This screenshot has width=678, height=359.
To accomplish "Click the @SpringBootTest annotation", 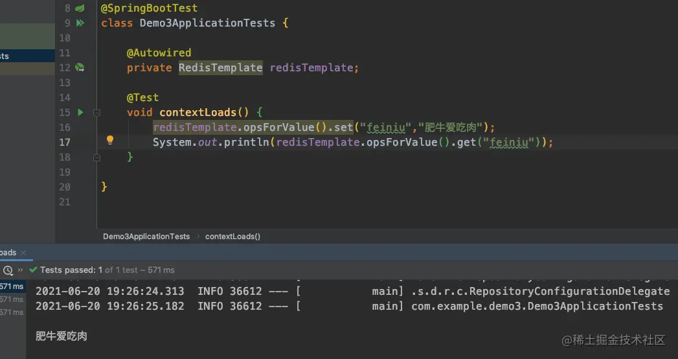I will (x=149, y=8).
